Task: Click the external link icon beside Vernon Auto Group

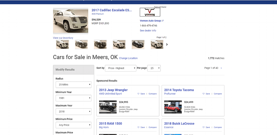Action: 163,21
